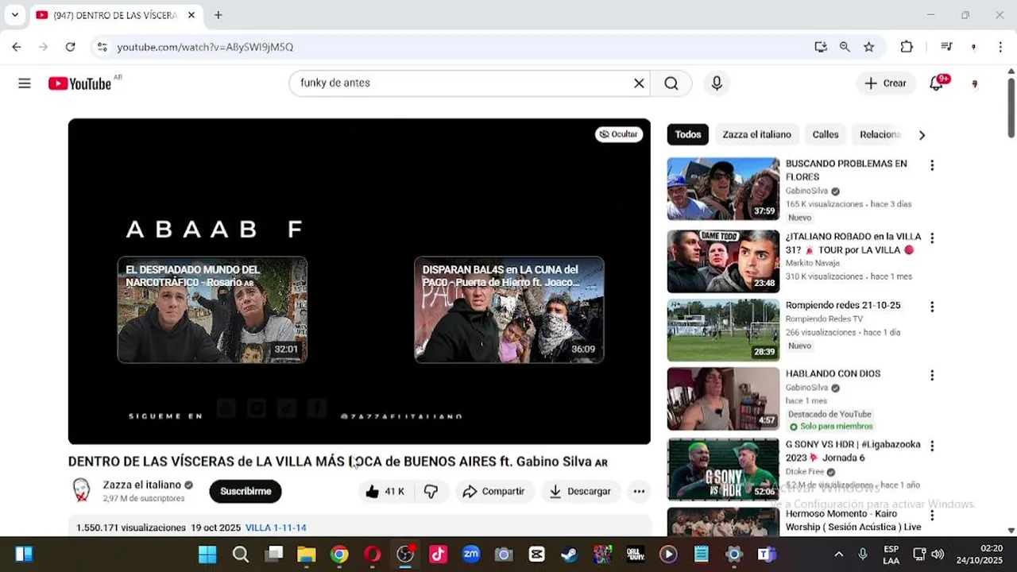1017x572 pixels.
Task: Open options for G SONY VS HDR
Action: pyautogui.click(x=932, y=446)
